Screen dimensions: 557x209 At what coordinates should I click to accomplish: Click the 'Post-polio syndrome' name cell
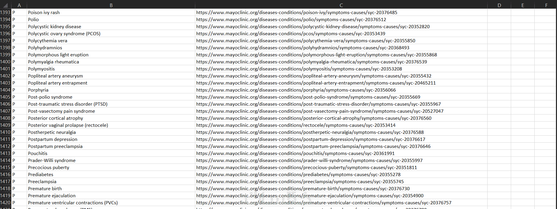tap(111, 97)
